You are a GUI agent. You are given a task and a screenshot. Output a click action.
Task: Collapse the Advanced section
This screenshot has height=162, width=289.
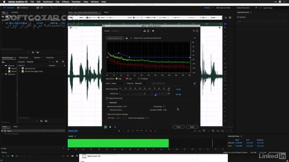107,102
